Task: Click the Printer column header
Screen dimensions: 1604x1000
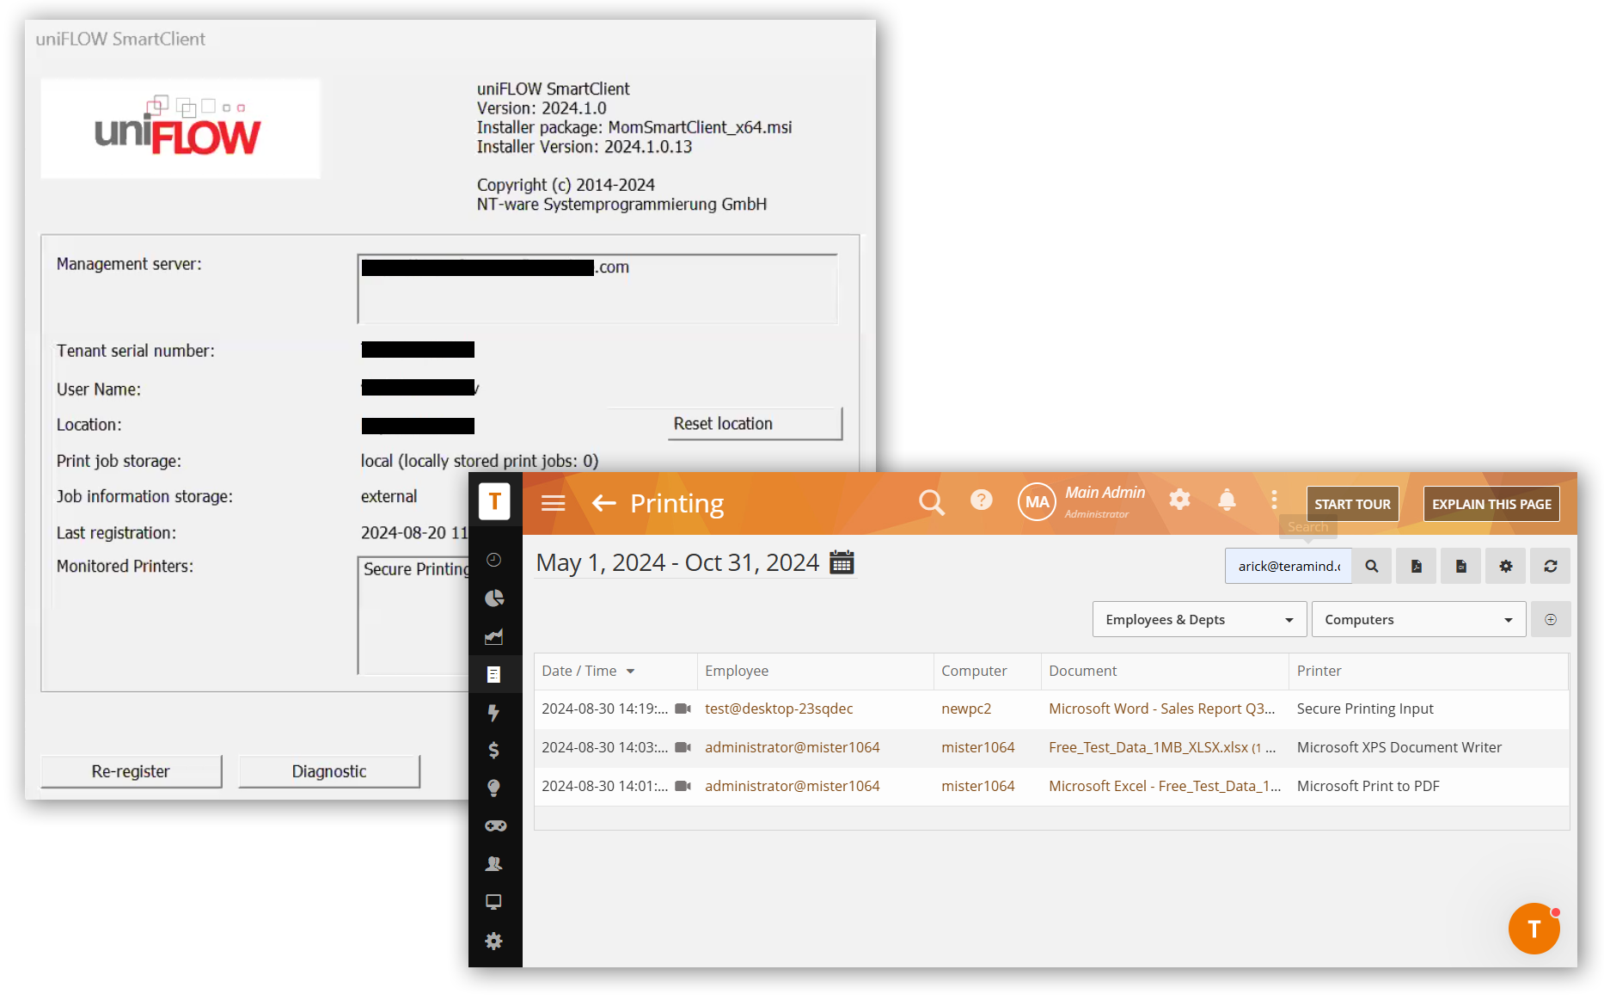Action: click(x=1429, y=671)
